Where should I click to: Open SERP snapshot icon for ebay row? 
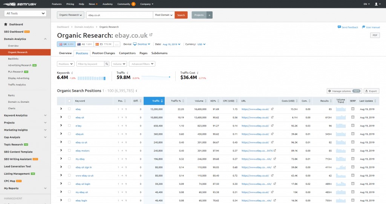[x=353, y=109]
